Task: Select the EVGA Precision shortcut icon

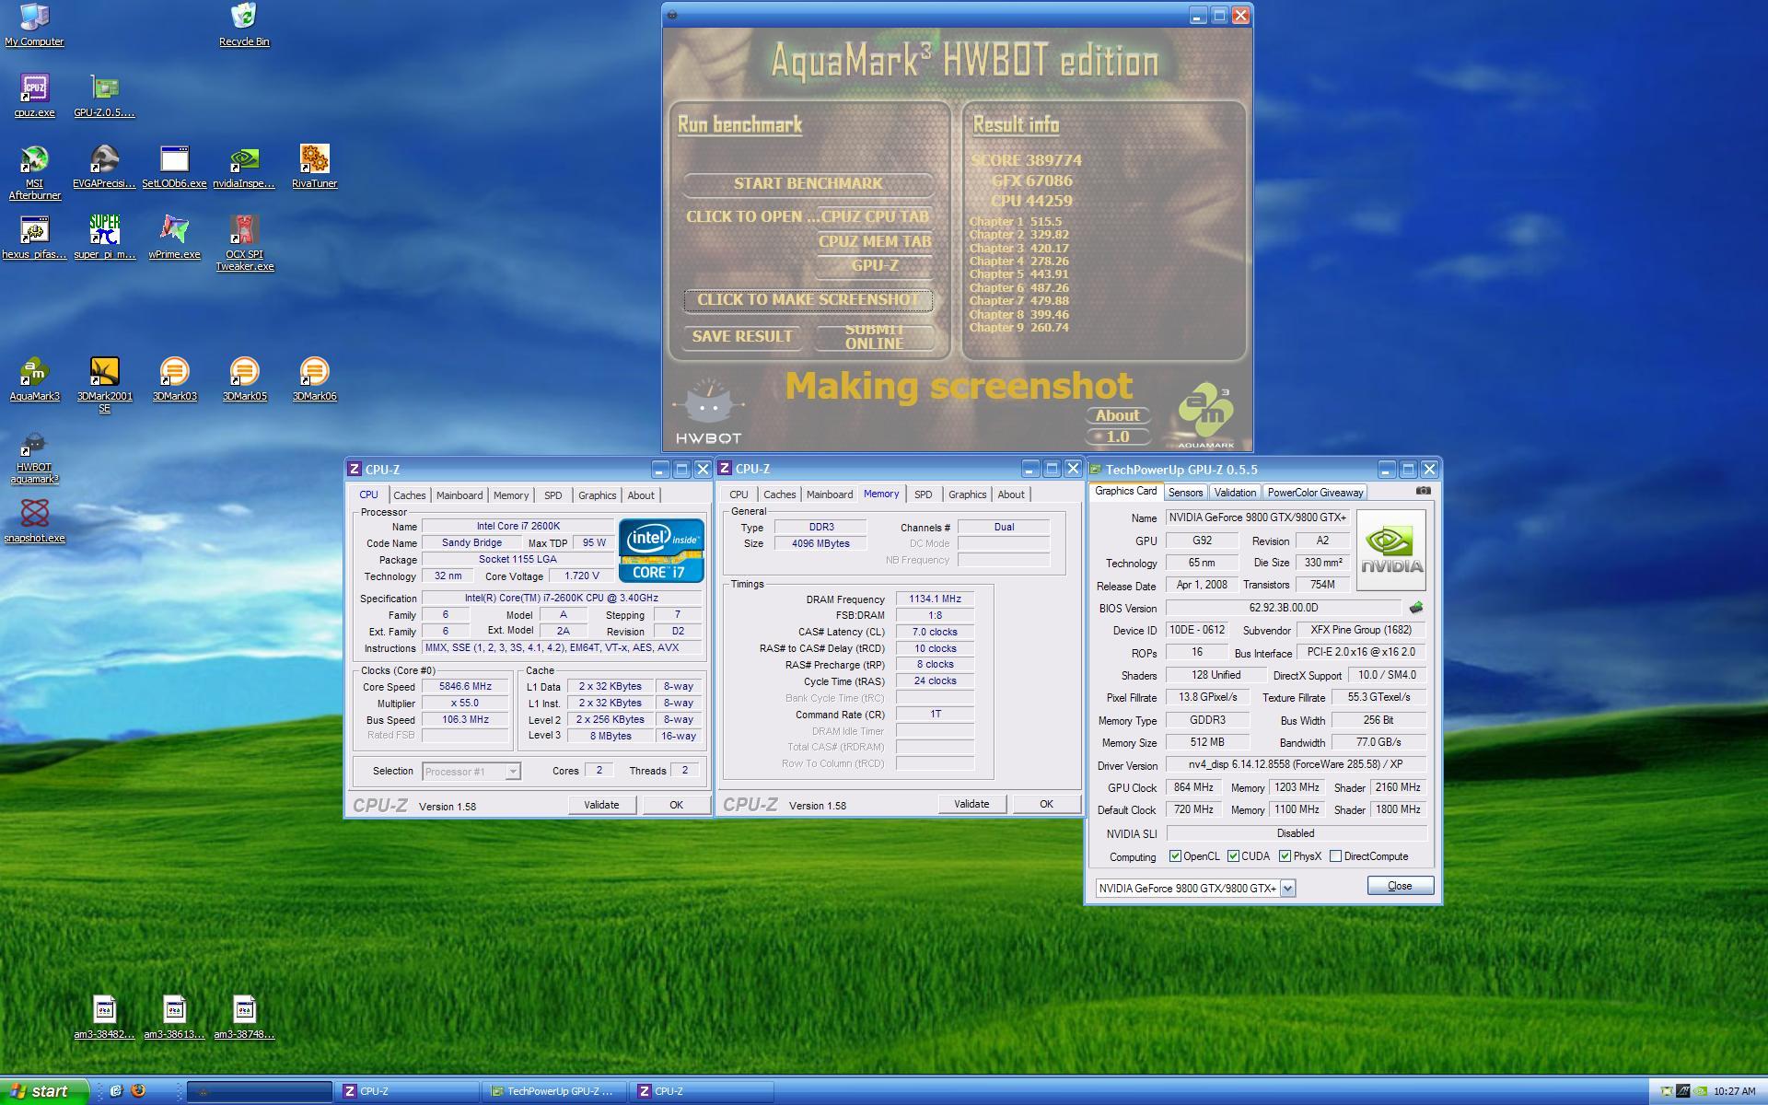Action: tap(104, 167)
